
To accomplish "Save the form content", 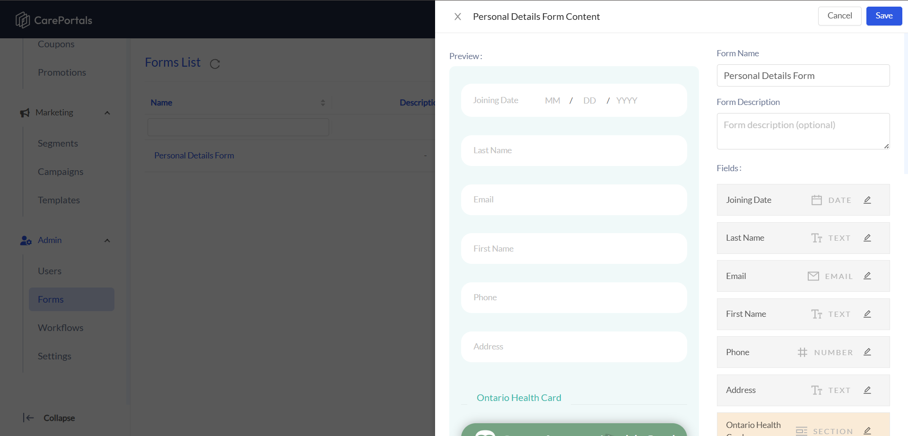I will (884, 16).
